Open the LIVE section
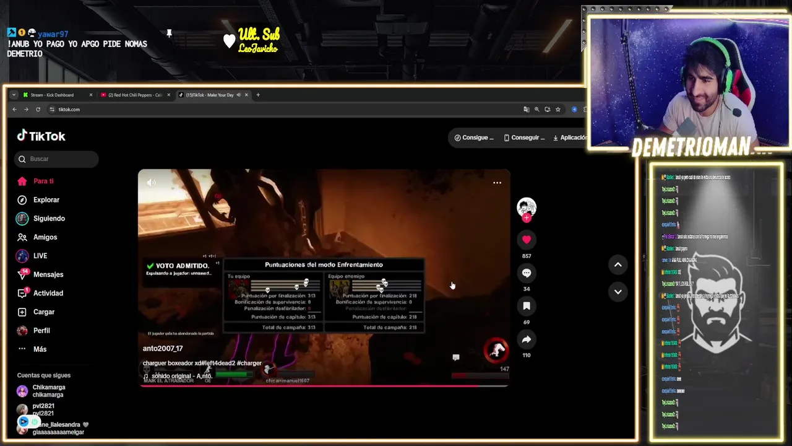The width and height of the screenshot is (792, 446). click(32, 255)
